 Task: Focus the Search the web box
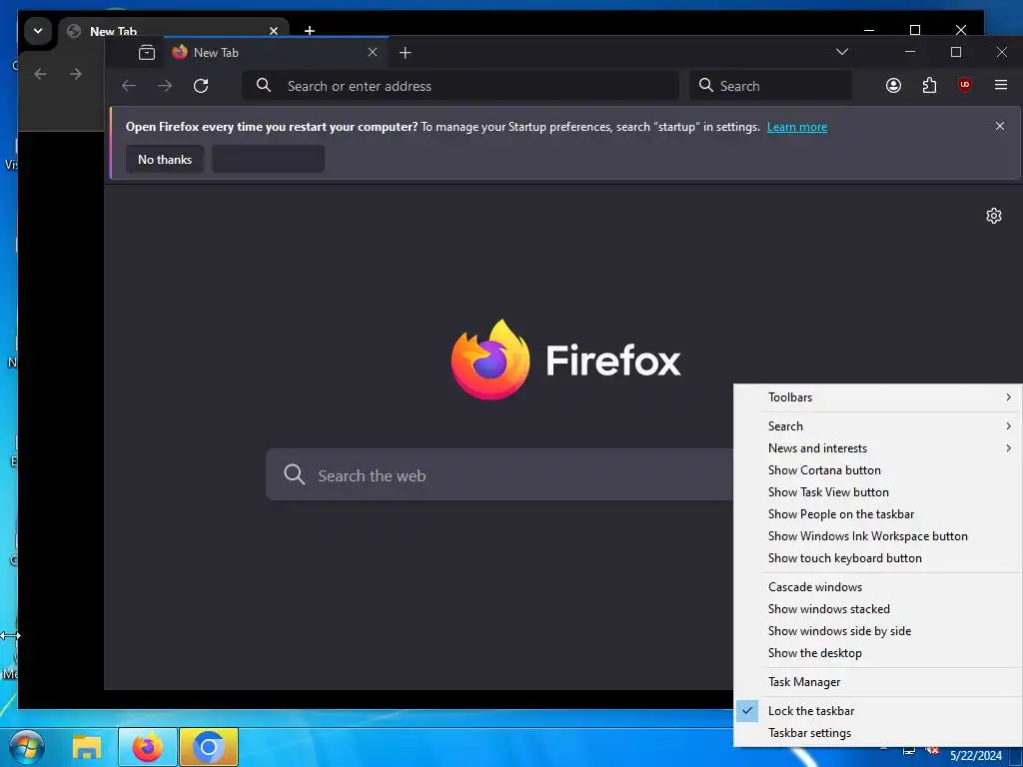500,474
